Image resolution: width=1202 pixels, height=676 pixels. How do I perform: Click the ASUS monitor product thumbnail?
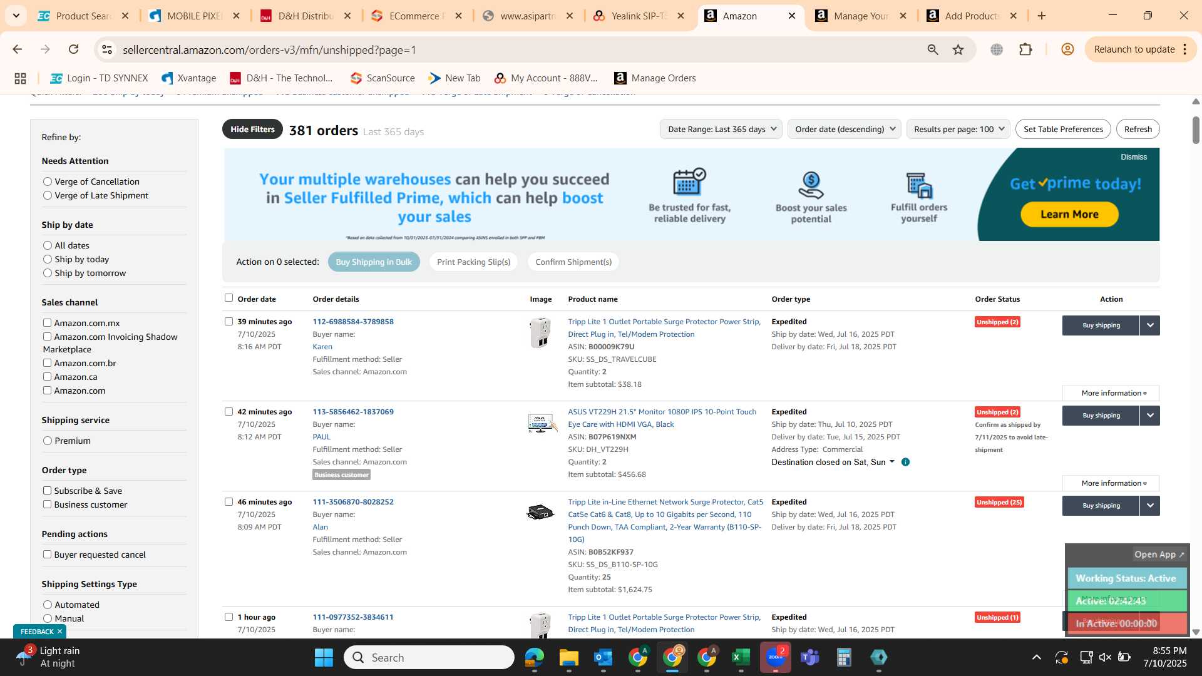(x=542, y=424)
